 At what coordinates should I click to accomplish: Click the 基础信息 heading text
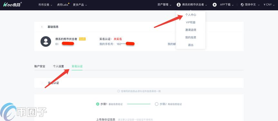[53, 27]
